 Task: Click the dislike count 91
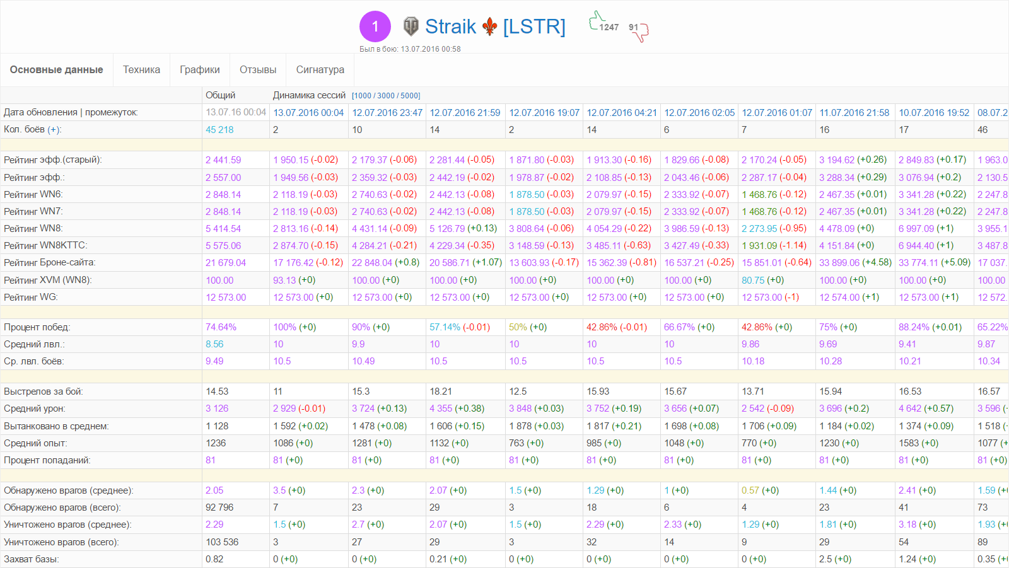click(634, 28)
